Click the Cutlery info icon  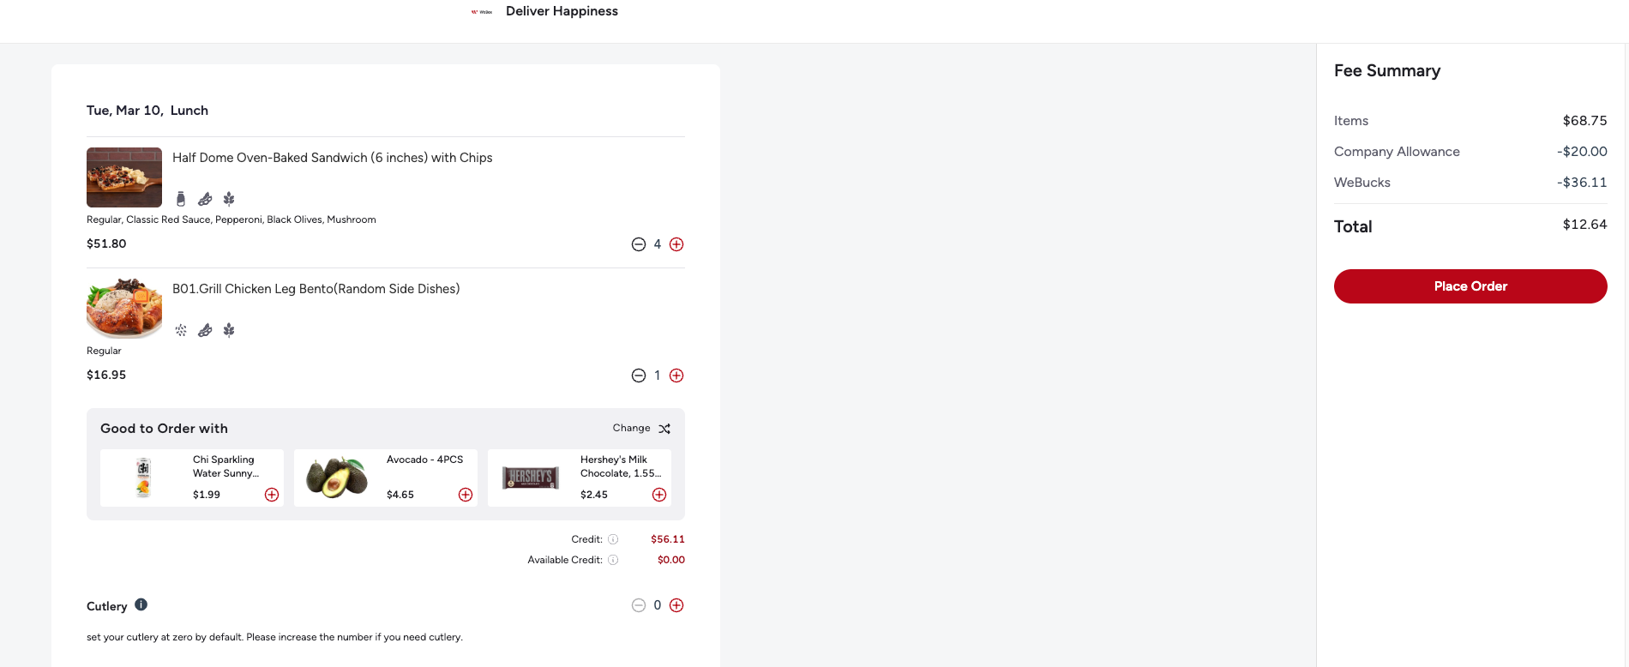click(x=141, y=604)
